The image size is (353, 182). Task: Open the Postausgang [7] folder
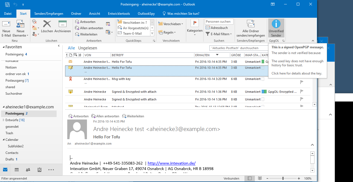tap(17, 80)
